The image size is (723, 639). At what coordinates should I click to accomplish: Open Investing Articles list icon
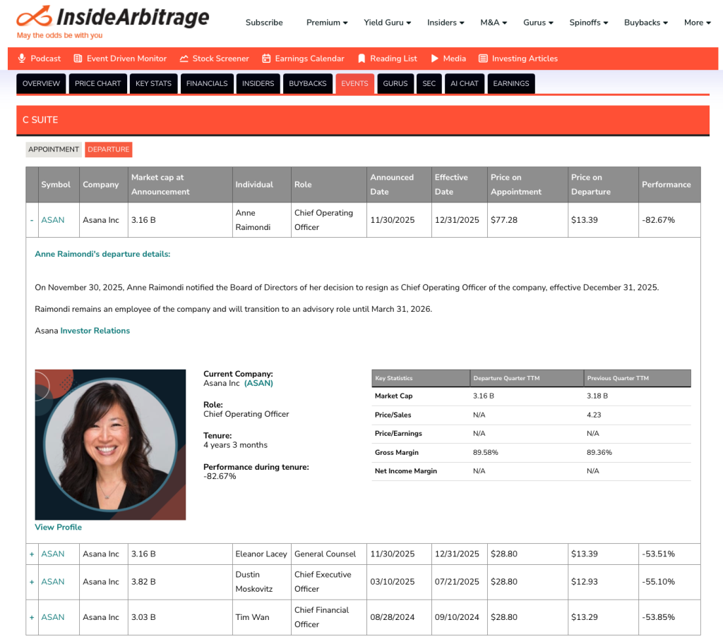[x=483, y=59]
